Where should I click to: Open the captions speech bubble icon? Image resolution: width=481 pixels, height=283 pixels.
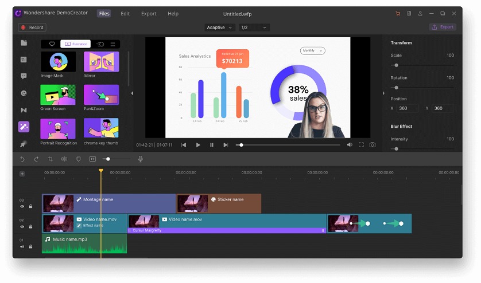pyautogui.click(x=24, y=76)
